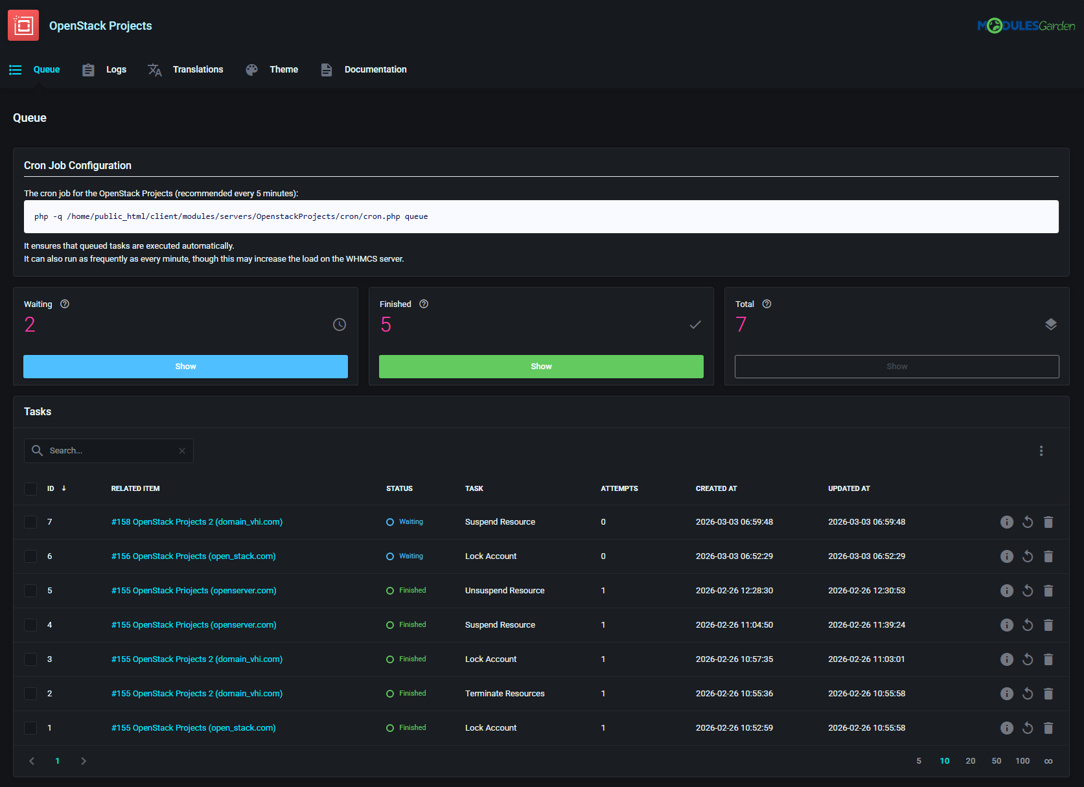Switch to the Logs tab
The image size is (1084, 787).
point(116,69)
